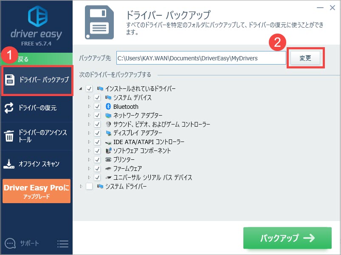
Task: Click the システム デバイス category icon
Action: 108,97
